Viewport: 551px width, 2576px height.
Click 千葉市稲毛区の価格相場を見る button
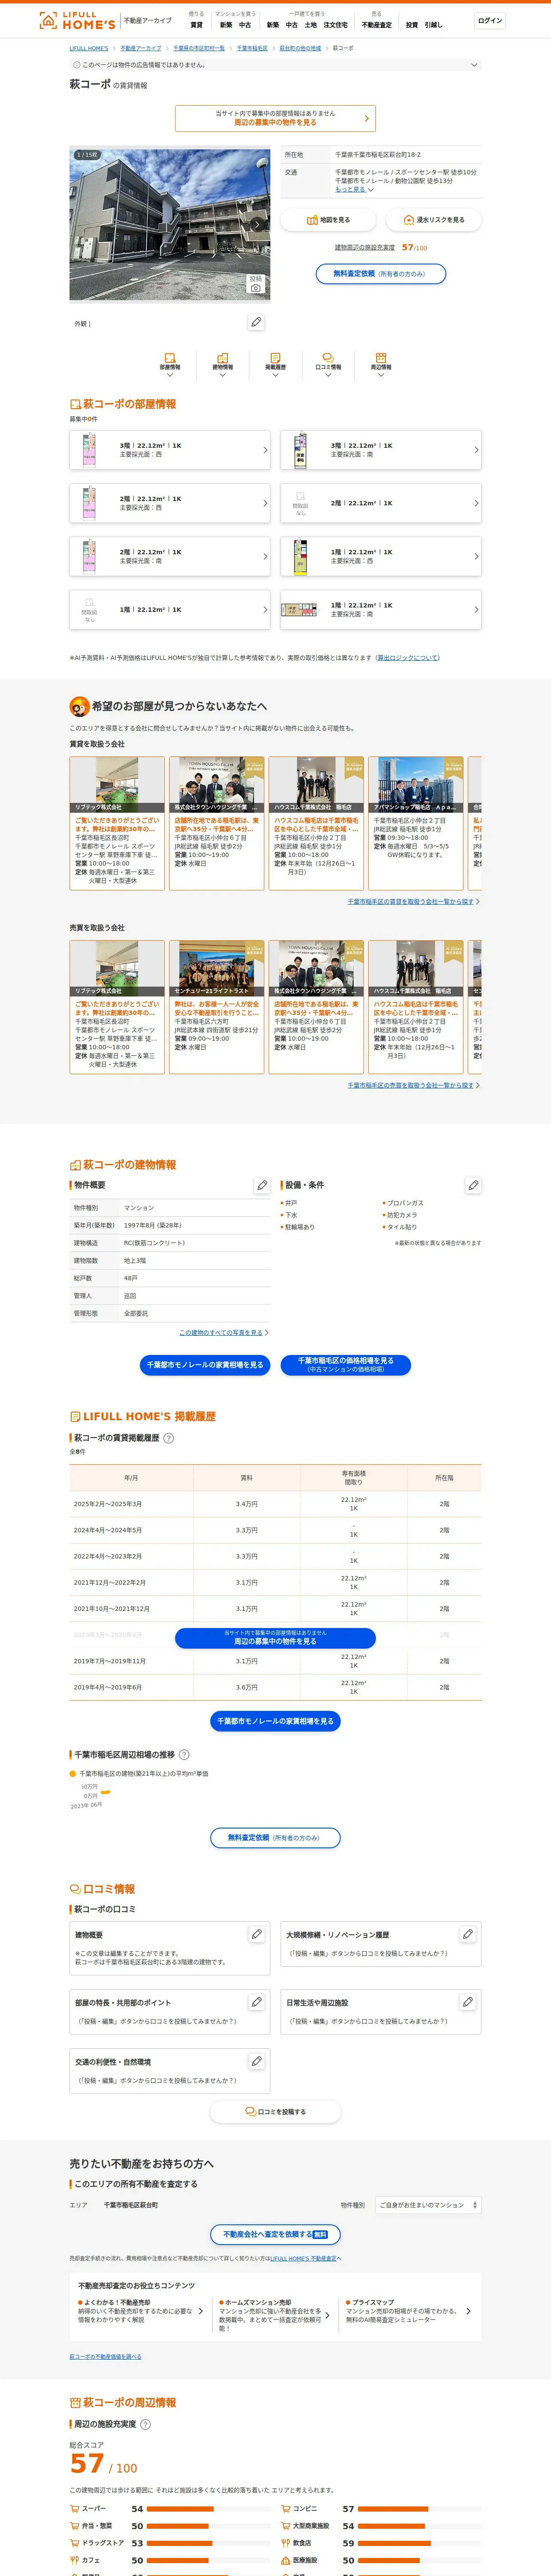point(345,1364)
